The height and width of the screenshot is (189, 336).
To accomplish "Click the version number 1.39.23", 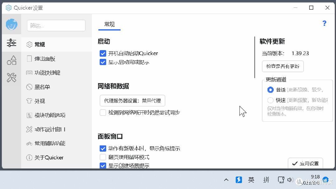I will tap(300, 53).
